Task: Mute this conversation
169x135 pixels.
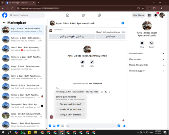Action: tap(142, 43)
